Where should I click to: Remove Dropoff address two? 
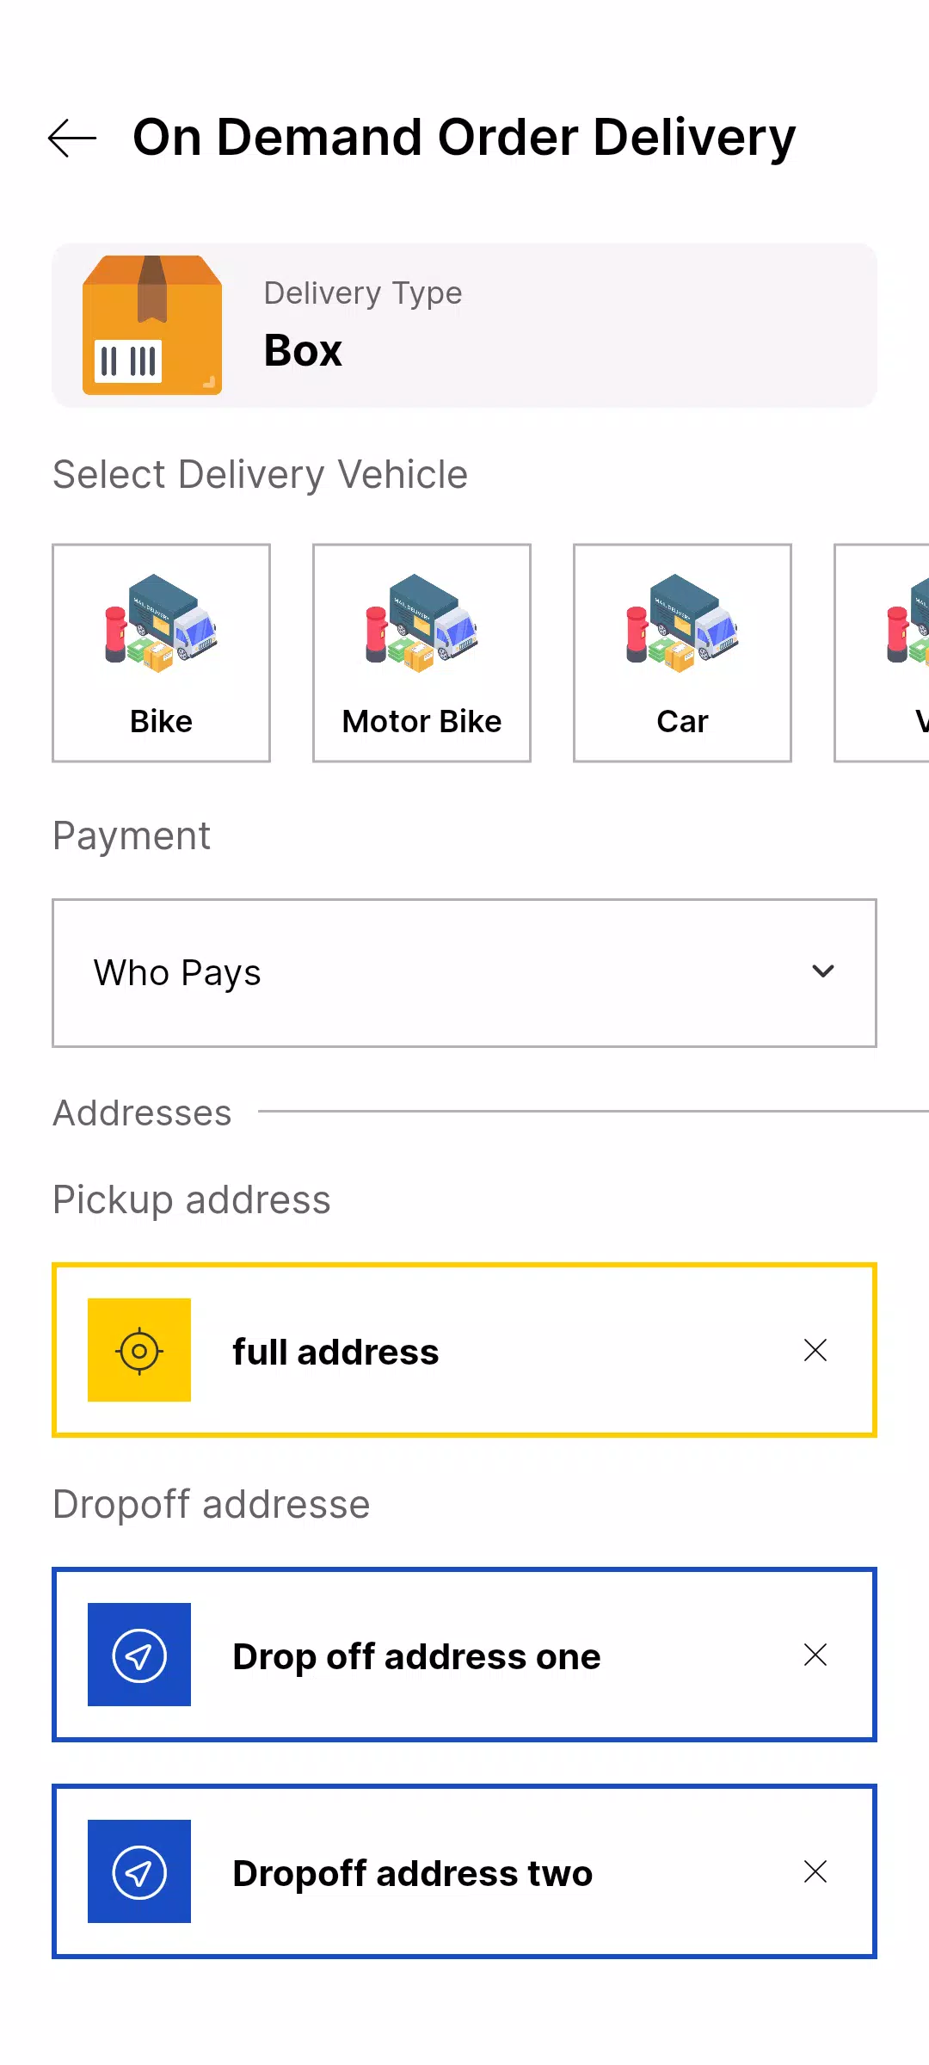(x=815, y=1871)
